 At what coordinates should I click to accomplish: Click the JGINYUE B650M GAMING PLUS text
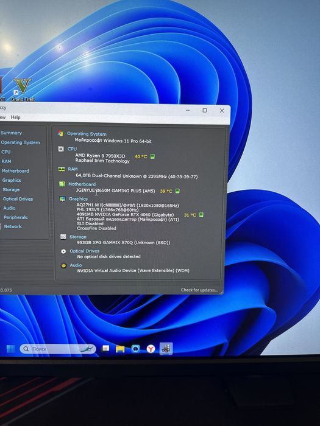[115, 190]
